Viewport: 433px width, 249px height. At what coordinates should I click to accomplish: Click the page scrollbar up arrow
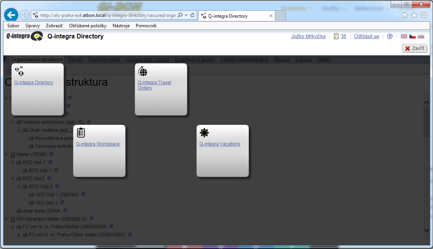click(427, 102)
